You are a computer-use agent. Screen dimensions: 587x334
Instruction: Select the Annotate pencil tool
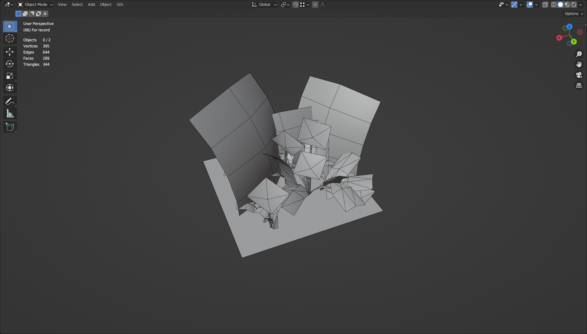[10, 101]
